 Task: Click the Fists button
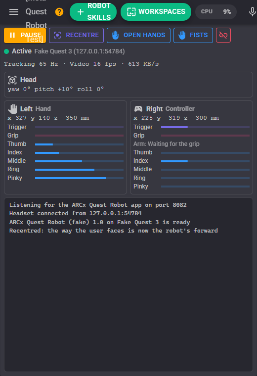click(x=193, y=35)
